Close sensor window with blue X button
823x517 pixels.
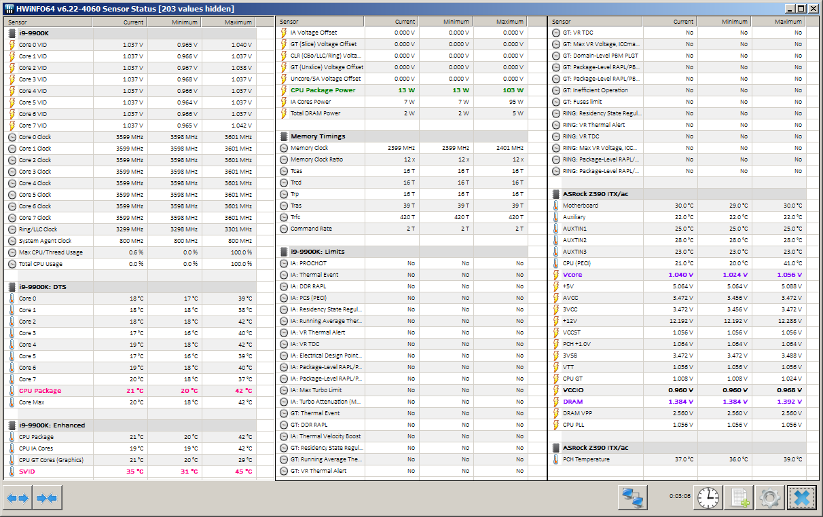pyautogui.click(x=802, y=498)
